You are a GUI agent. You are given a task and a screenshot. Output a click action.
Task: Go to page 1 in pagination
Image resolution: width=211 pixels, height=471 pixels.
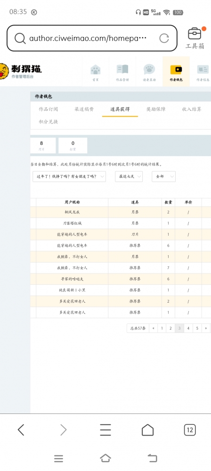tap(162, 328)
